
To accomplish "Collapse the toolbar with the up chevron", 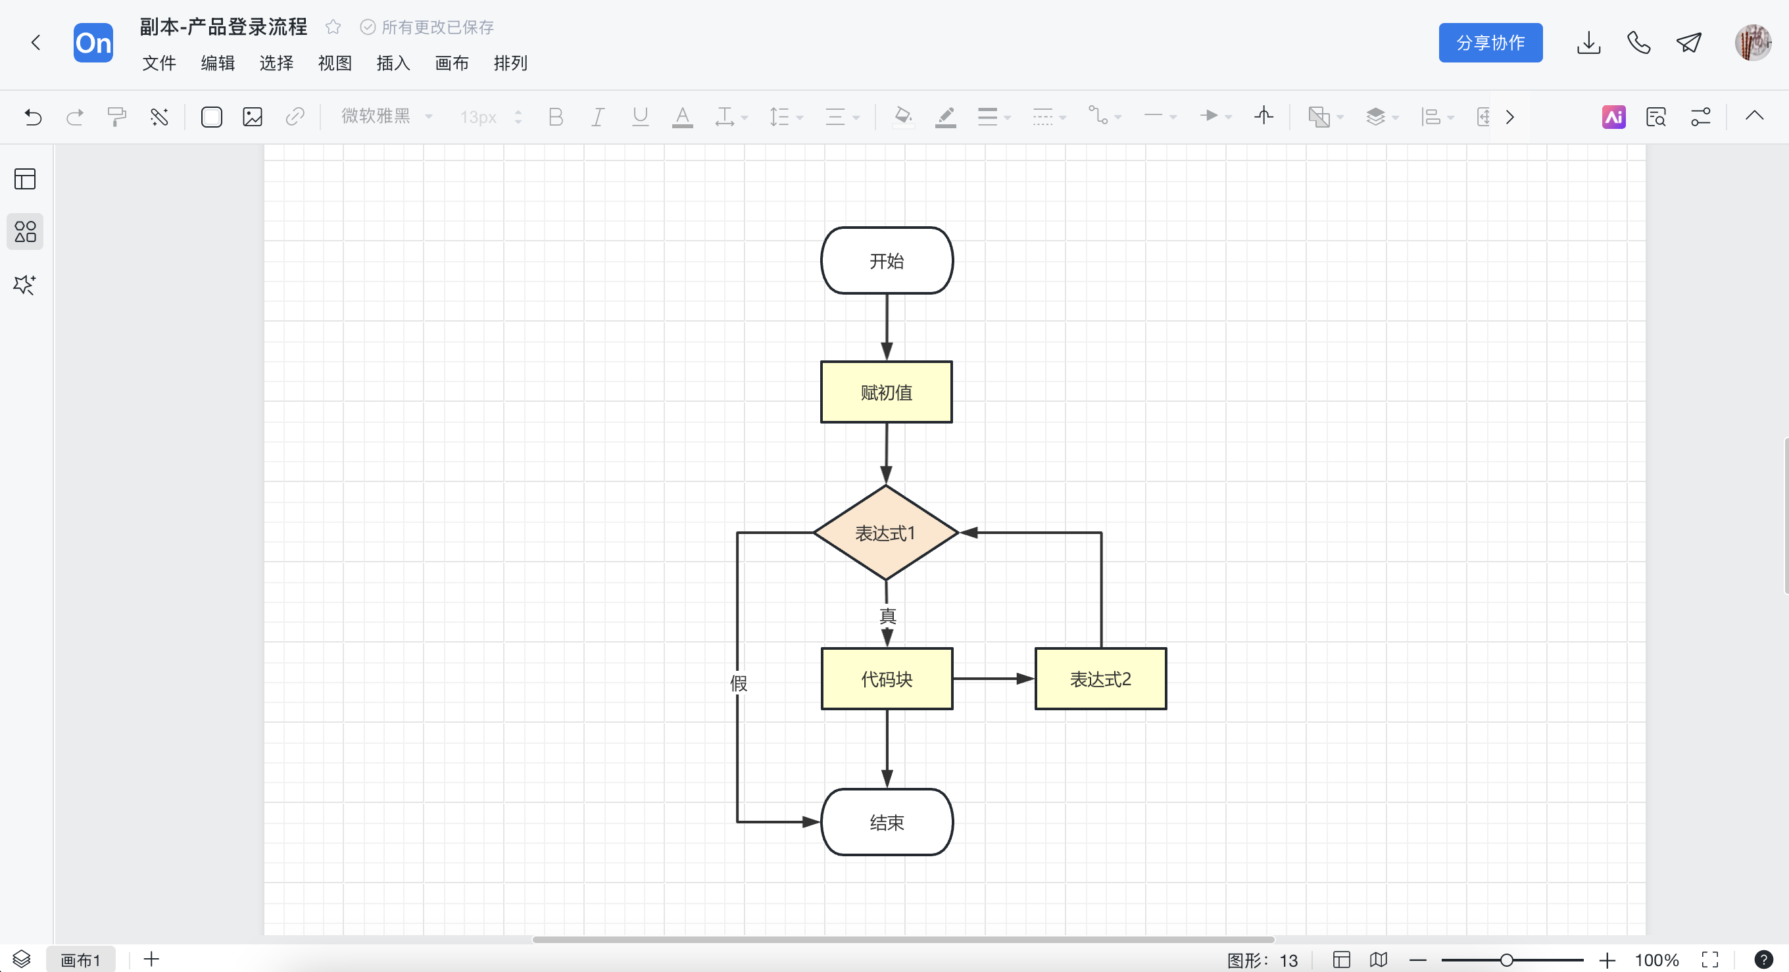I will coord(1754,116).
